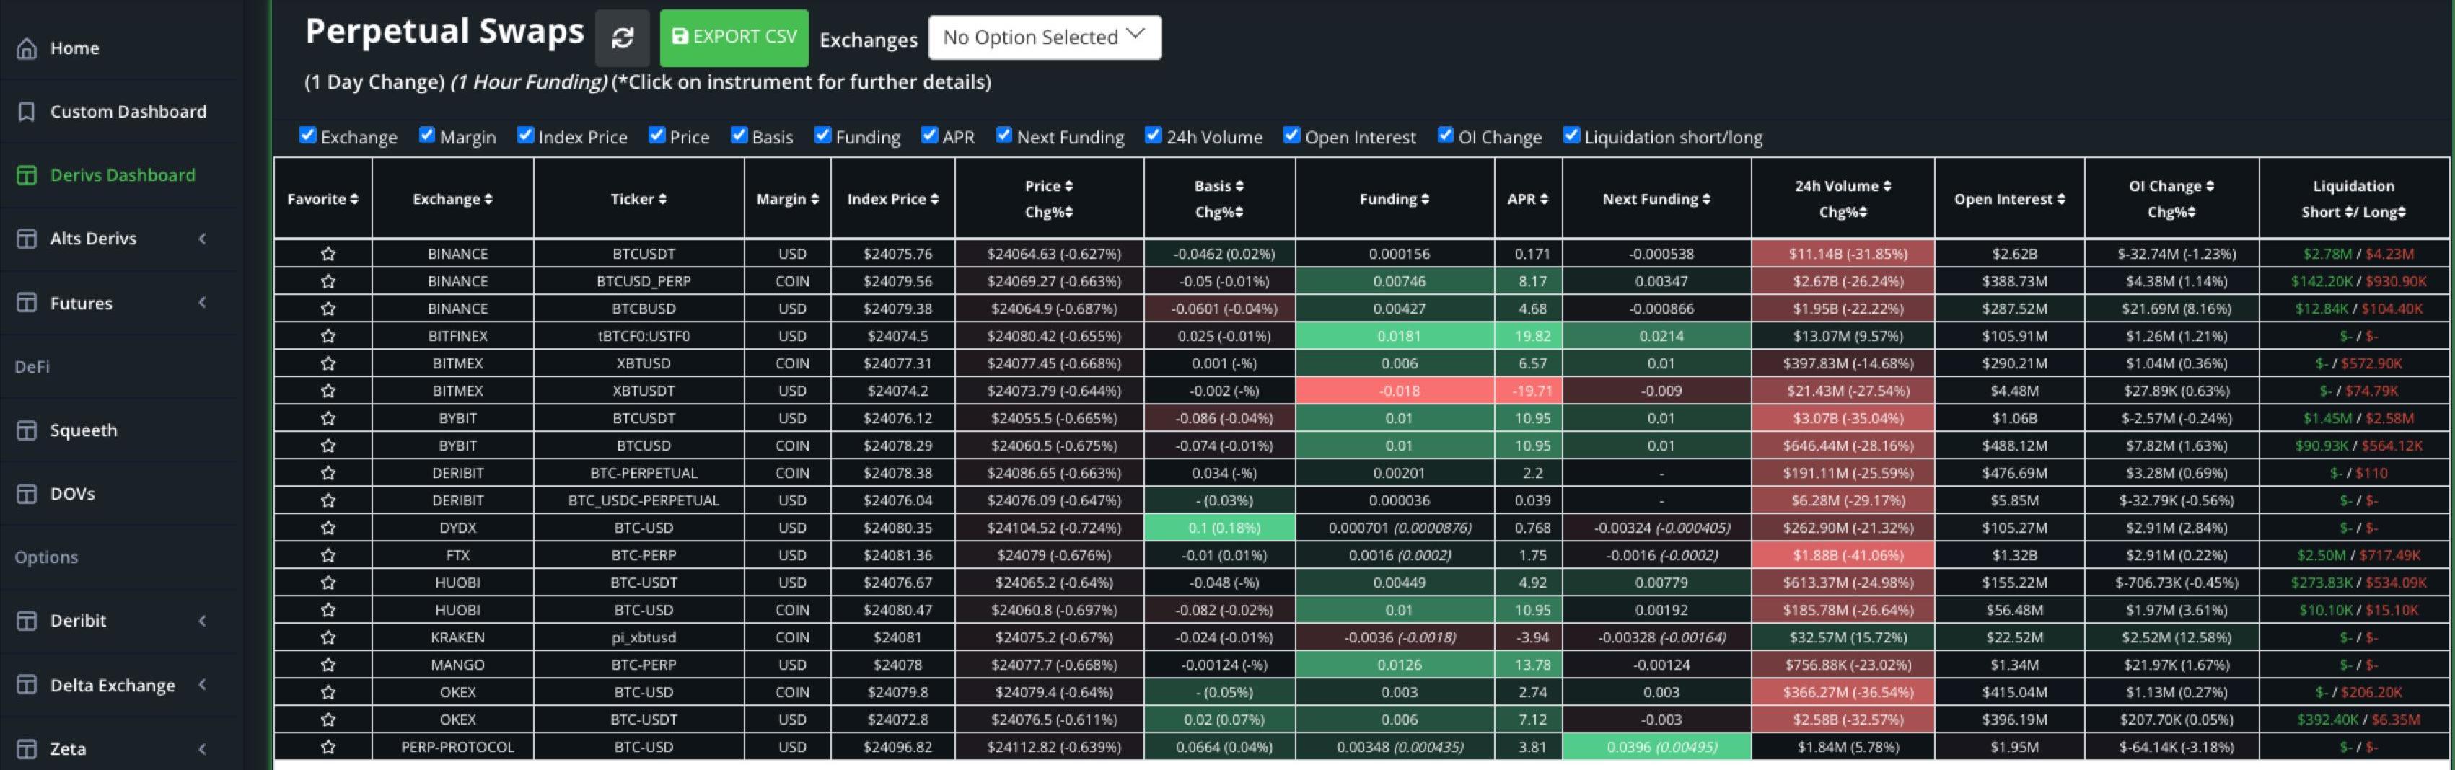The image size is (2455, 770).
Task: Open the Derivs Dashboard menu item
Action: click(122, 175)
